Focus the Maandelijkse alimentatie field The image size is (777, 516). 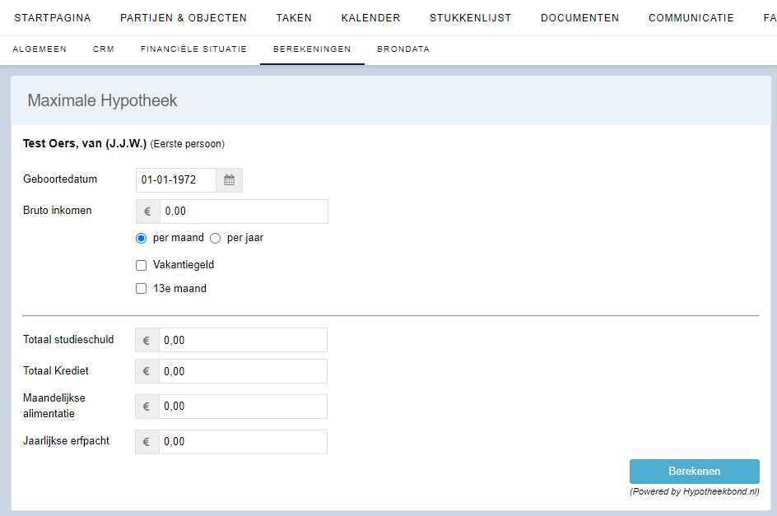pyautogui.click(x=242, y=407)
